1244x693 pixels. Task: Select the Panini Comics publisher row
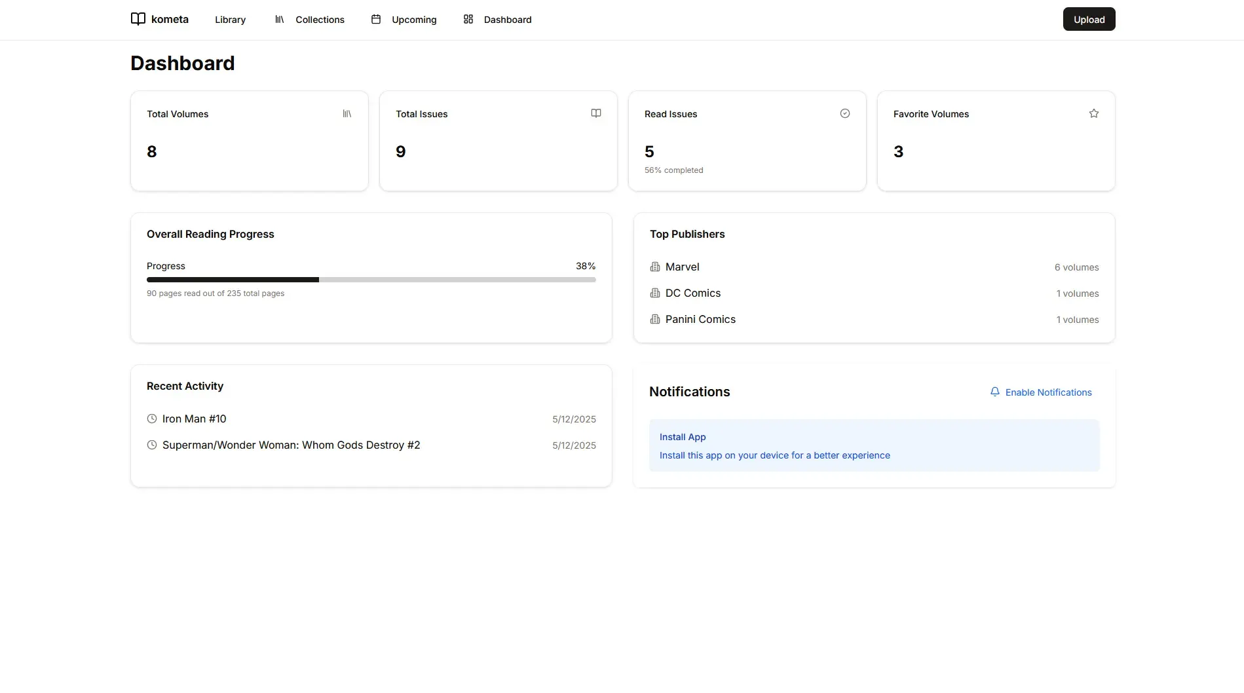pos(875,319)
